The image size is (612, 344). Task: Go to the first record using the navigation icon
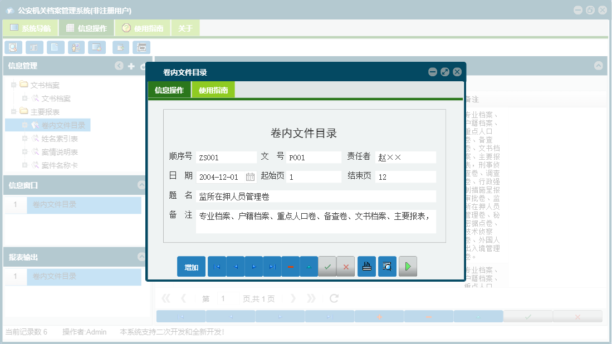[217, 267]
